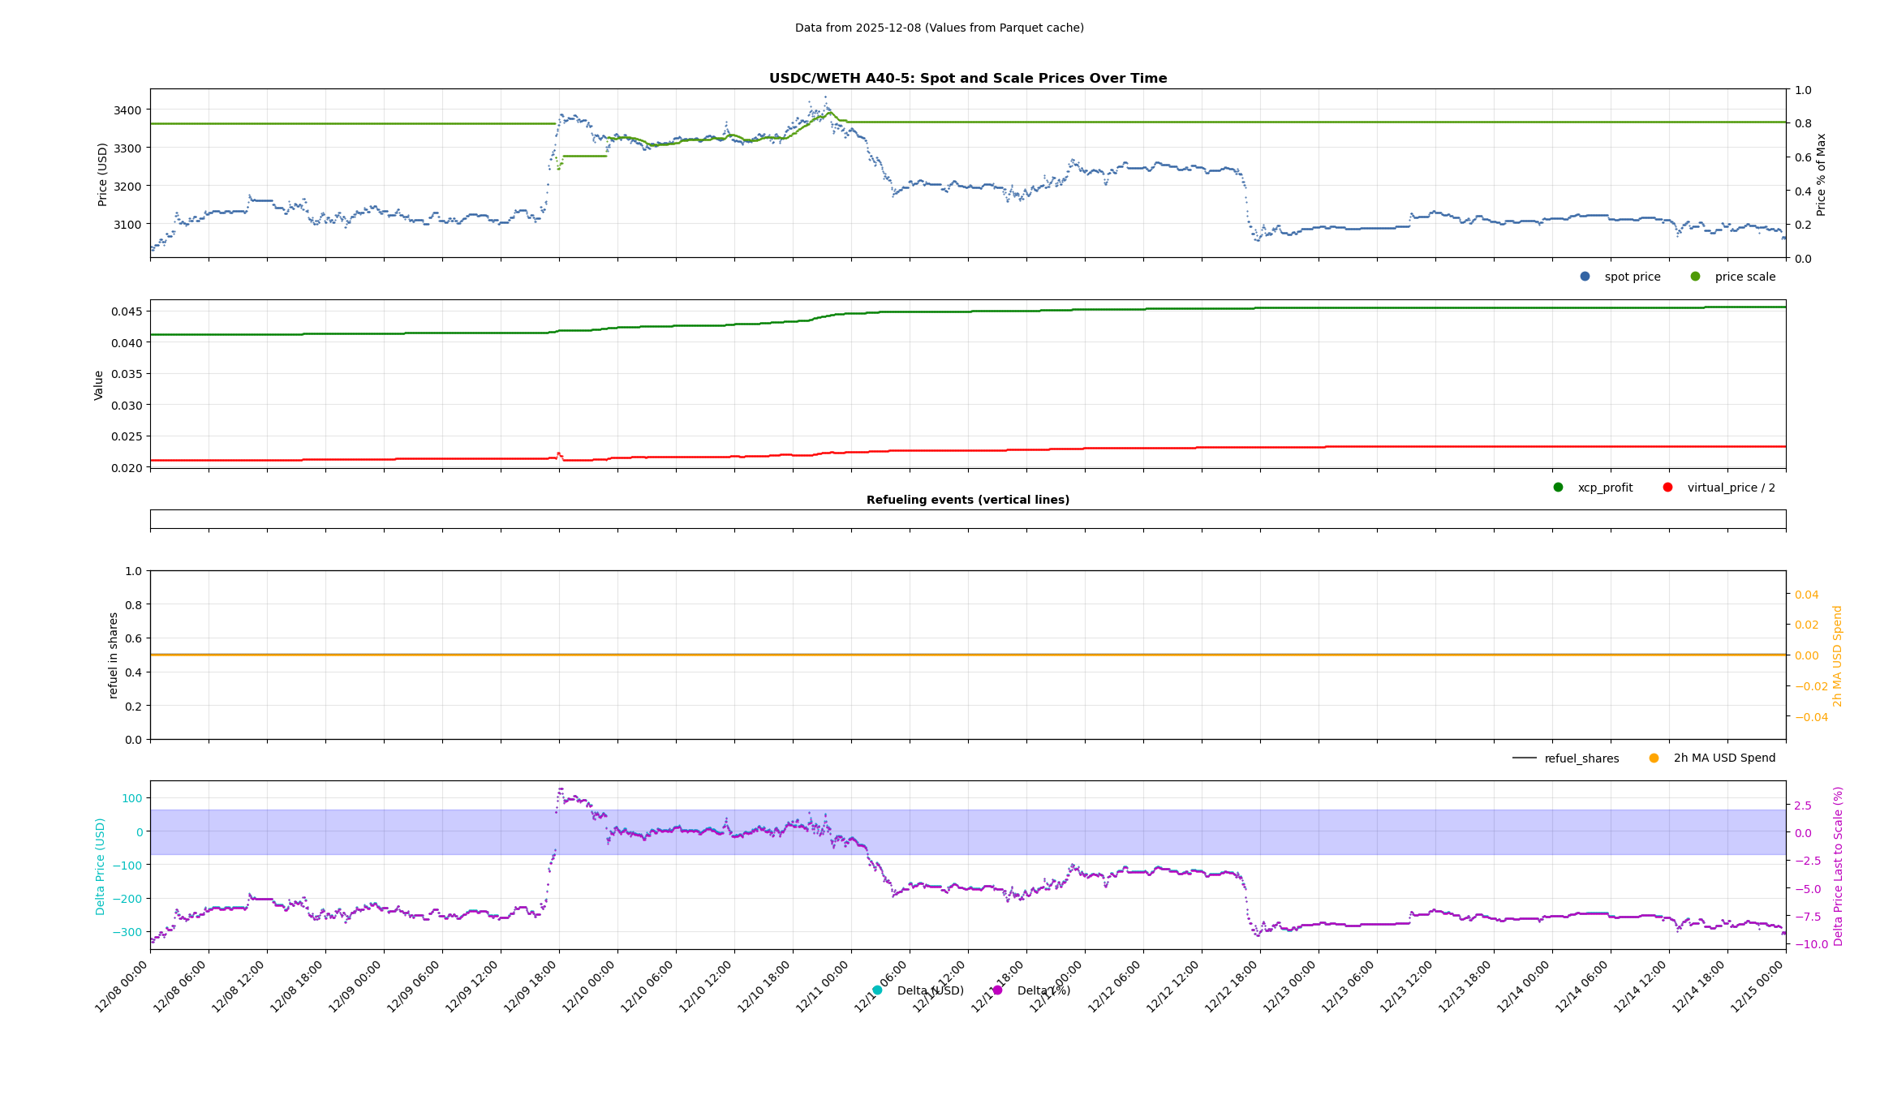Click the 12/13 00:00 x-axis tick label
Image resolution: width=1880 pixels, height=1117 pixels.
pos(1290,986)
